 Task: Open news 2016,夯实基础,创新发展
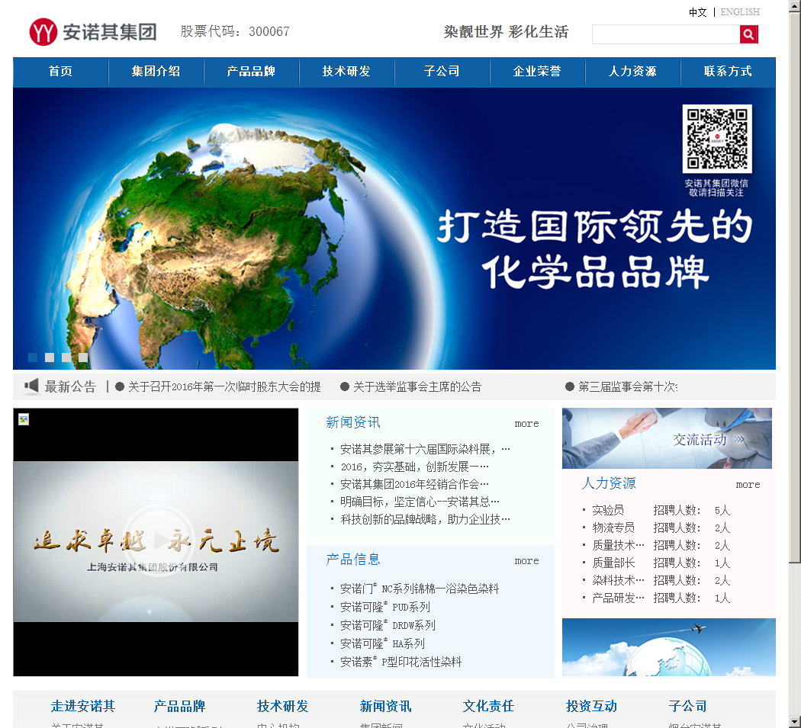[x=414, y=467]
